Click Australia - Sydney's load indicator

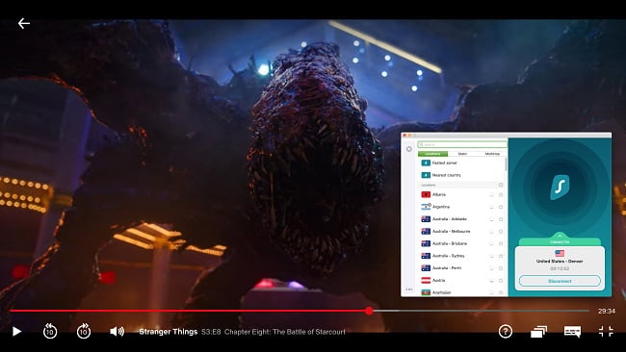click(491, 256)
